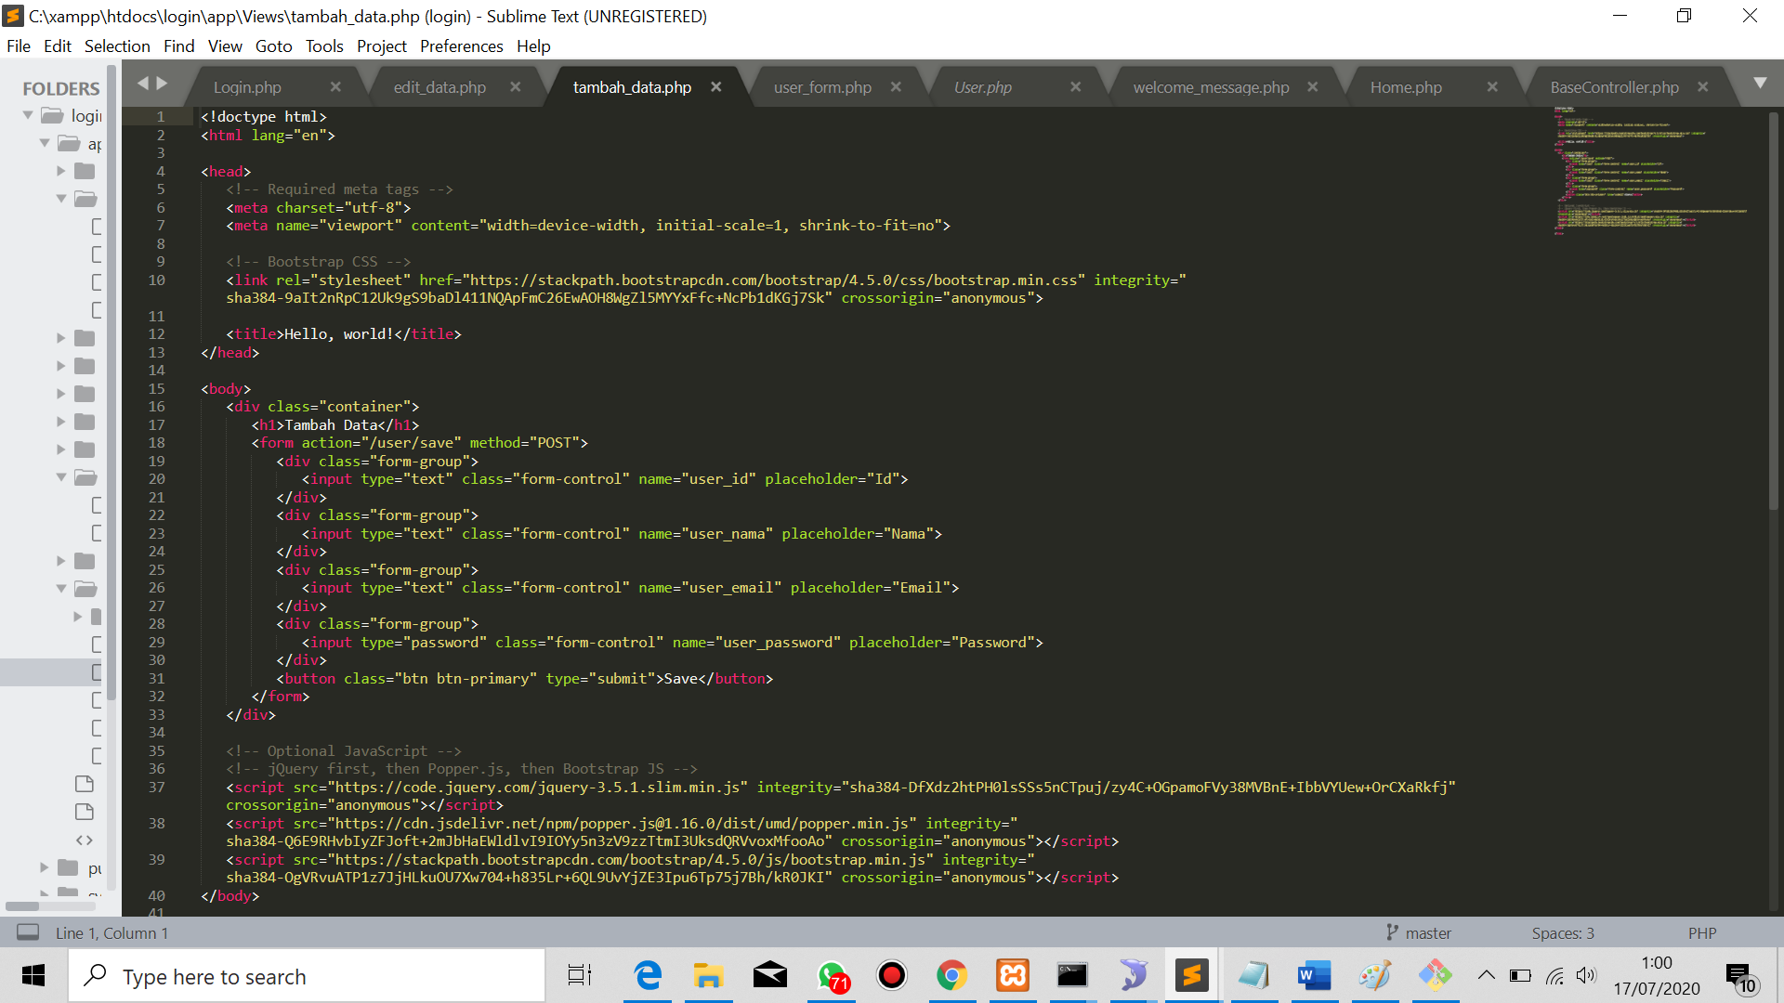This screenshot has height=1003, width=1784.
Task: Switch to the welcome_message.php tab
Action: click(1211, 87)
